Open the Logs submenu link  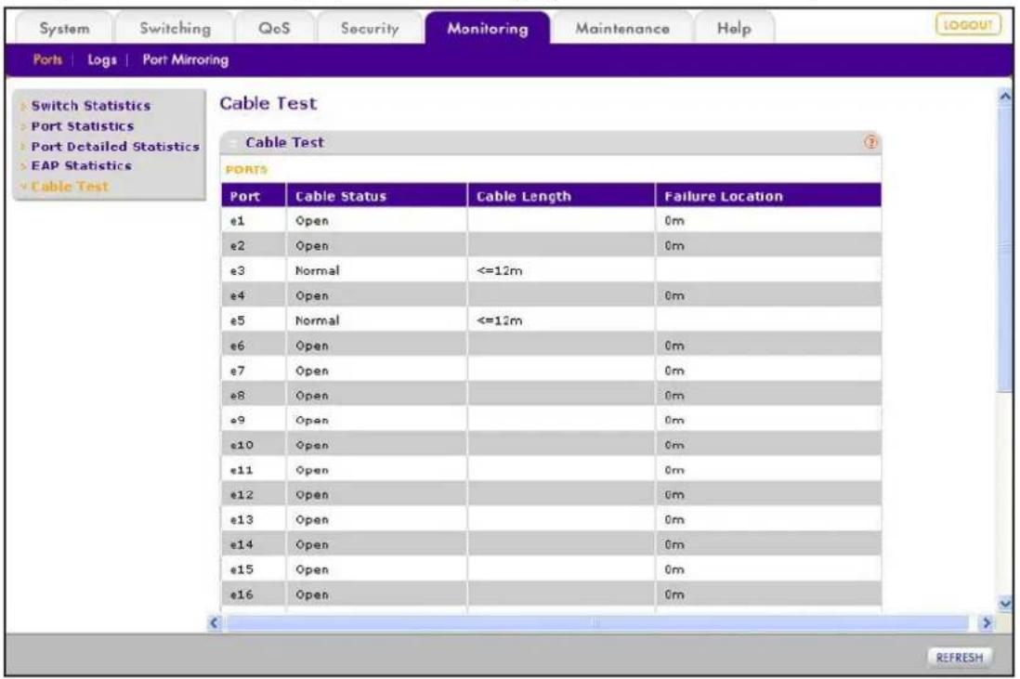coord(101,59)
